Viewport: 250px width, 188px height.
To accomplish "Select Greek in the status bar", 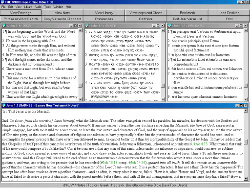I will 104,185.
